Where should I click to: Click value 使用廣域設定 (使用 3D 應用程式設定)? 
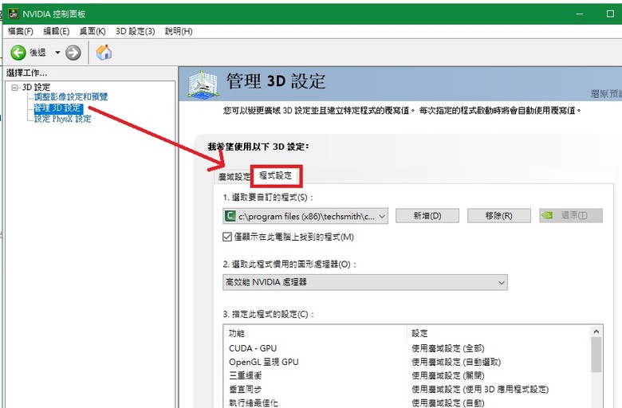(480, 390)
